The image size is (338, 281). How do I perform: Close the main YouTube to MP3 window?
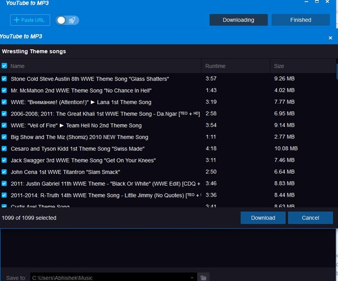click(x=327, y=2)
